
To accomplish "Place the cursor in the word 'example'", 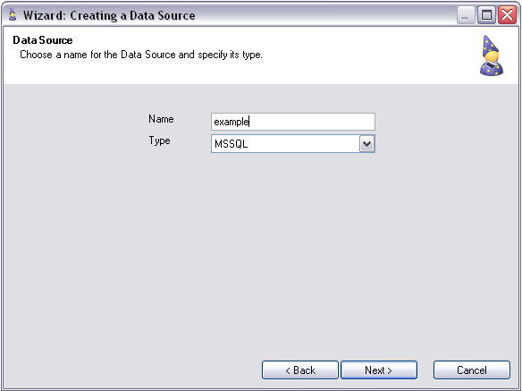I will (x=231, y=123).
